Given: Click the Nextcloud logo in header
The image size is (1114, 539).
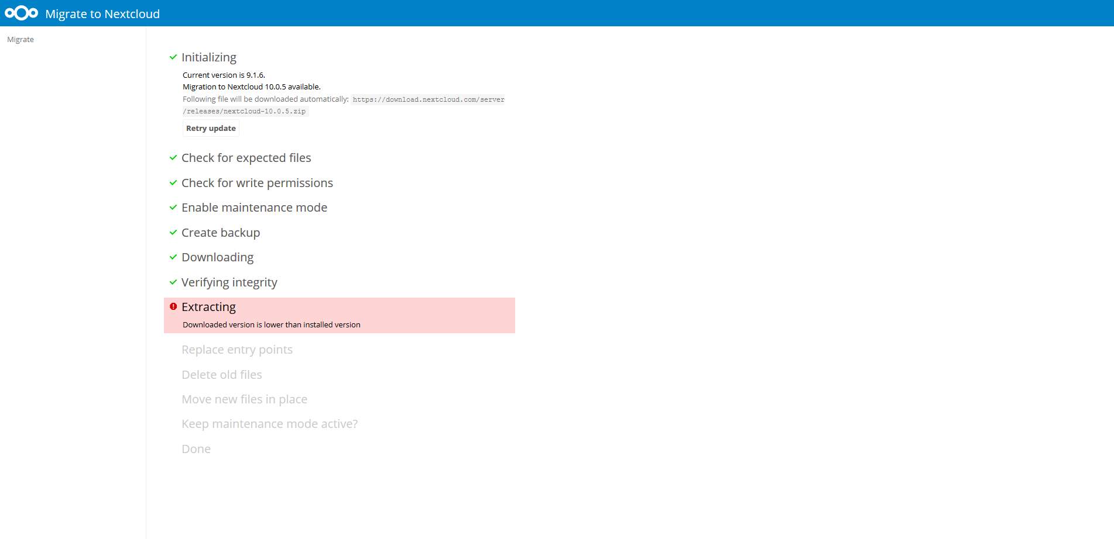Looking at the screenshot, I should (22, 13).
